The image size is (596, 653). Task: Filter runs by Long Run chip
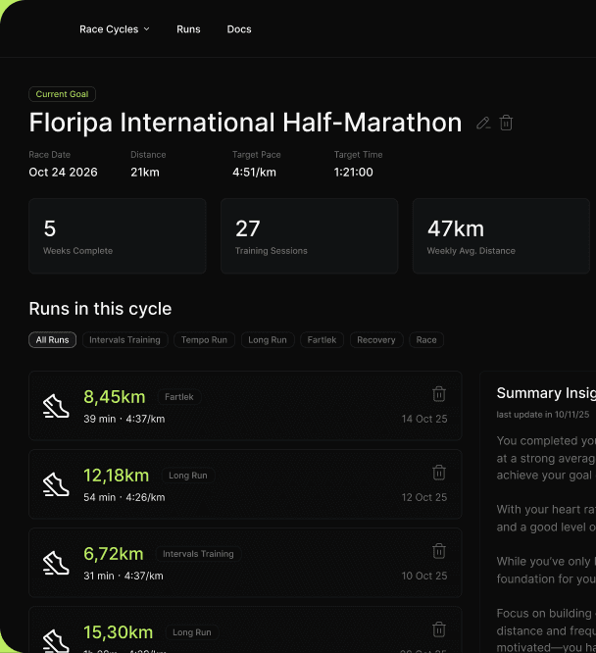click(x=268, y=340)
